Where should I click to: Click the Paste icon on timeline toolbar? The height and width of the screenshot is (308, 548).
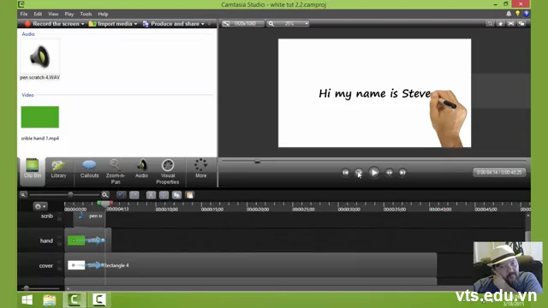click(x=189, y=195)
